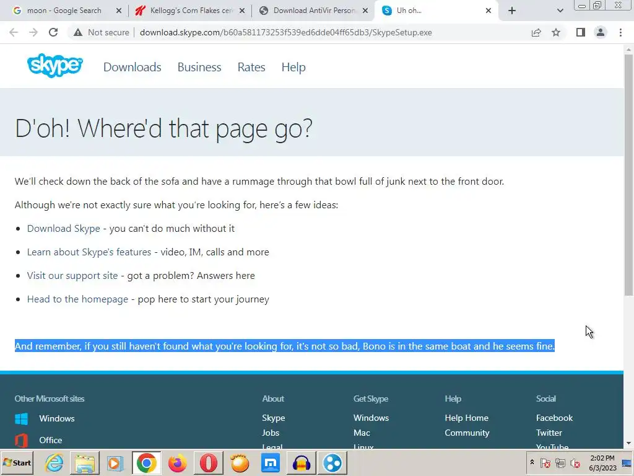The image size is (634, 476).
Task: Switch to Download AntiVir Personal tab
Action: click(x=313, y=11)
